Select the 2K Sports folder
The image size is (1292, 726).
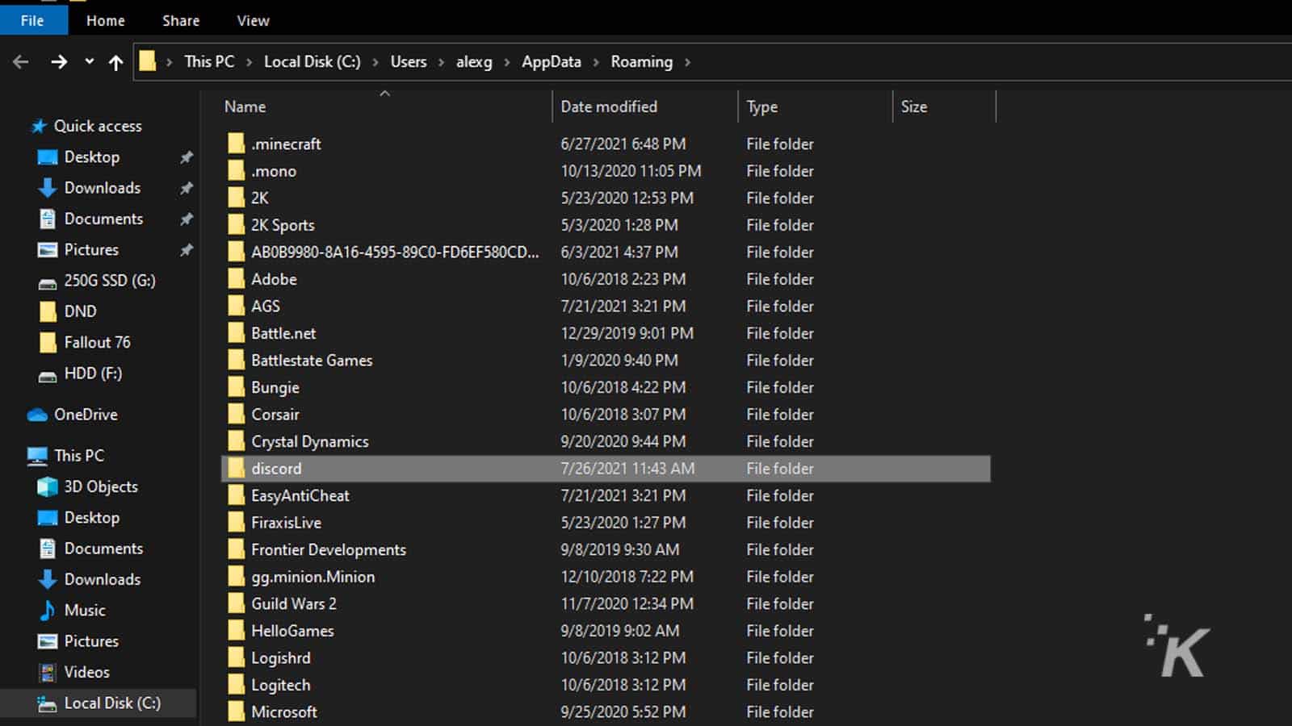283,225
